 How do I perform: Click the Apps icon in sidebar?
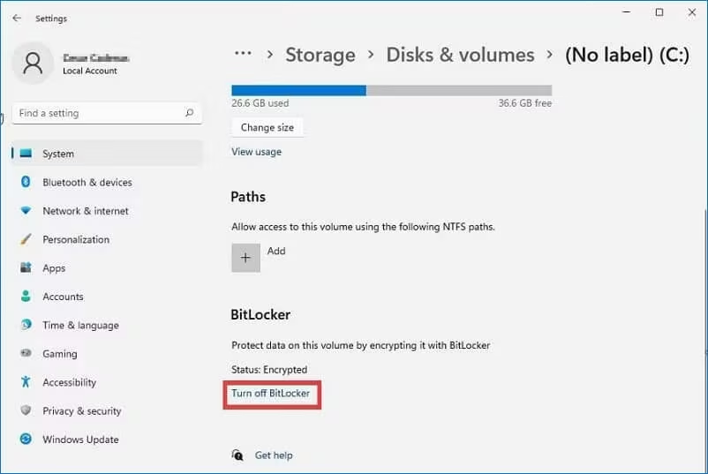tap(26, 267)
